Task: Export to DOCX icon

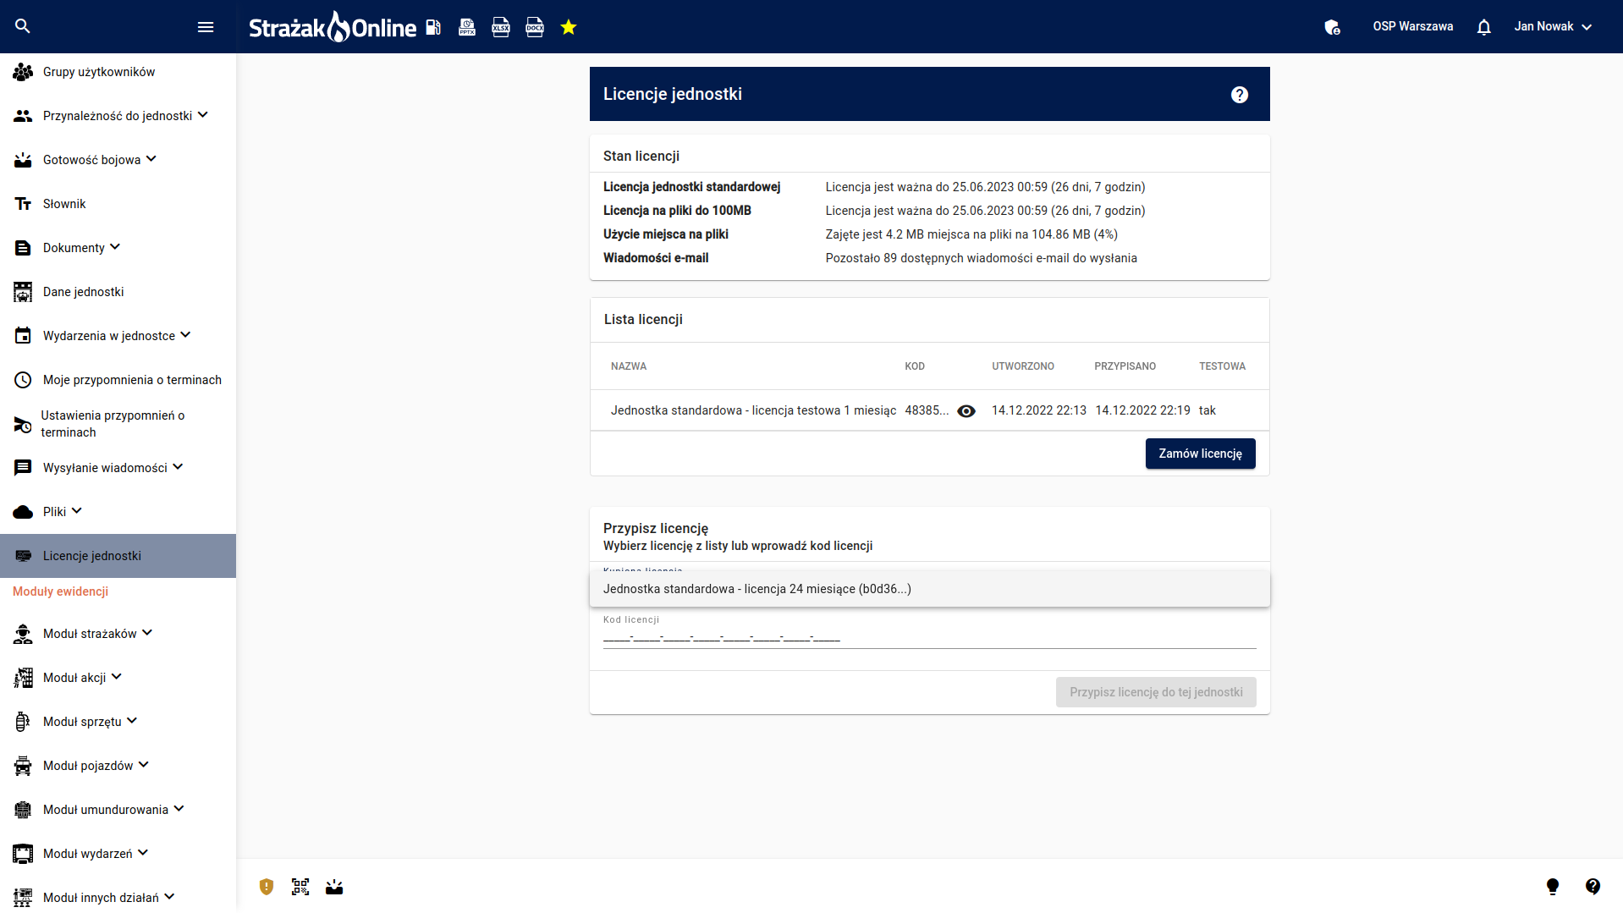Action: click(x=535, y=27)
